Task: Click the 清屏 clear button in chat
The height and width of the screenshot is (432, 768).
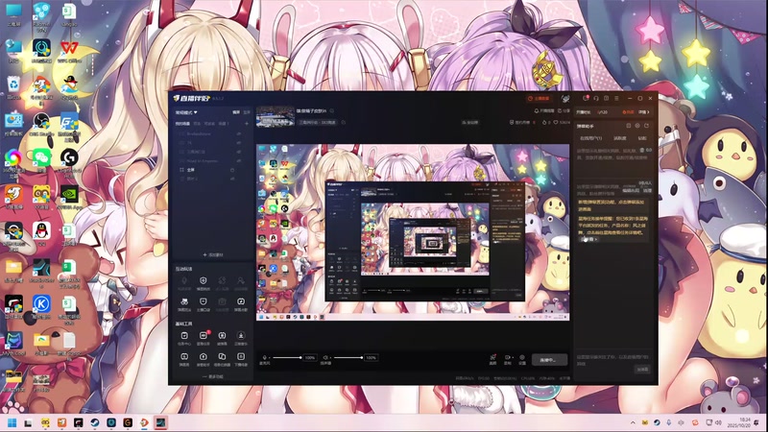Action: 647,190
